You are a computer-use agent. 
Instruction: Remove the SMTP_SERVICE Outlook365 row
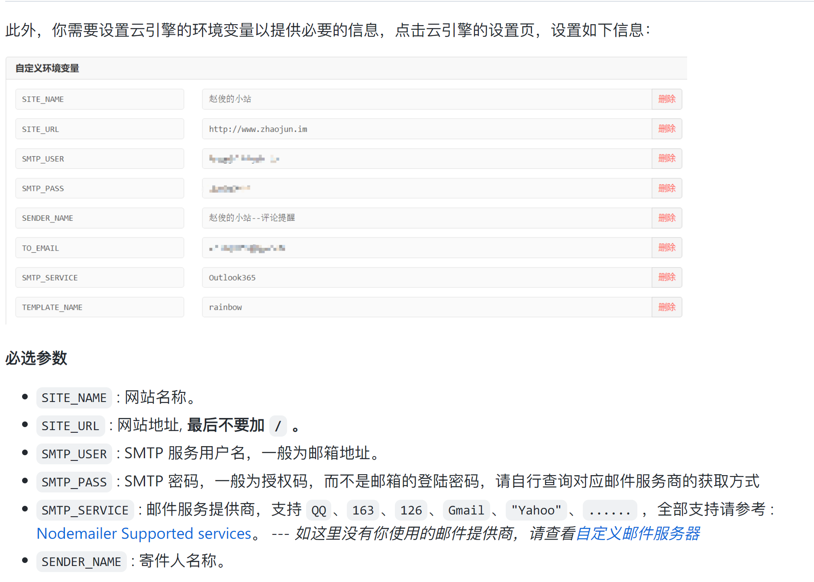666,277
